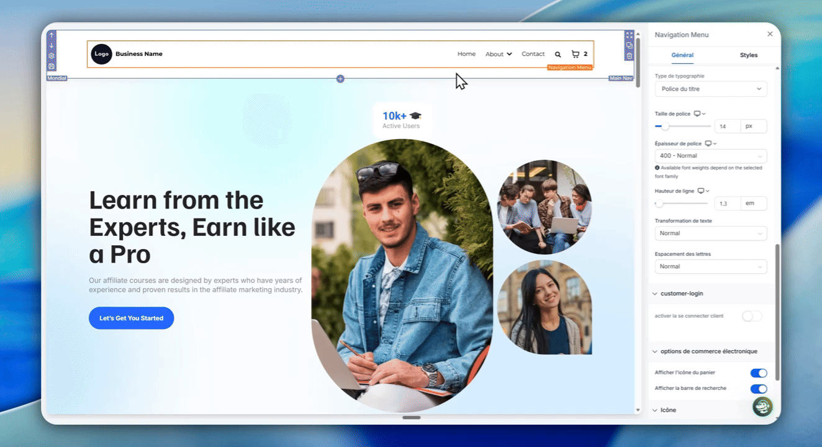822x447 pixels.
Task: Click the shopping cart icon in header
Action: click(x=575, y=54)
